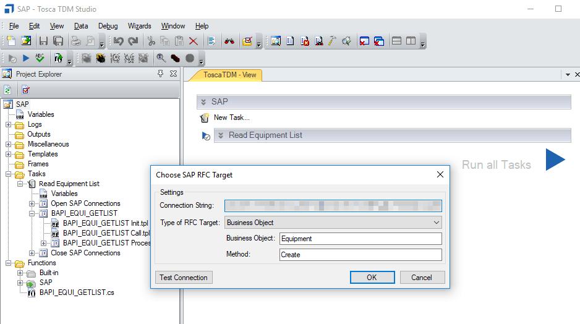Collapse the Read Equipment List section
Screen dimensions: 580x324
(x=220, y=135)
